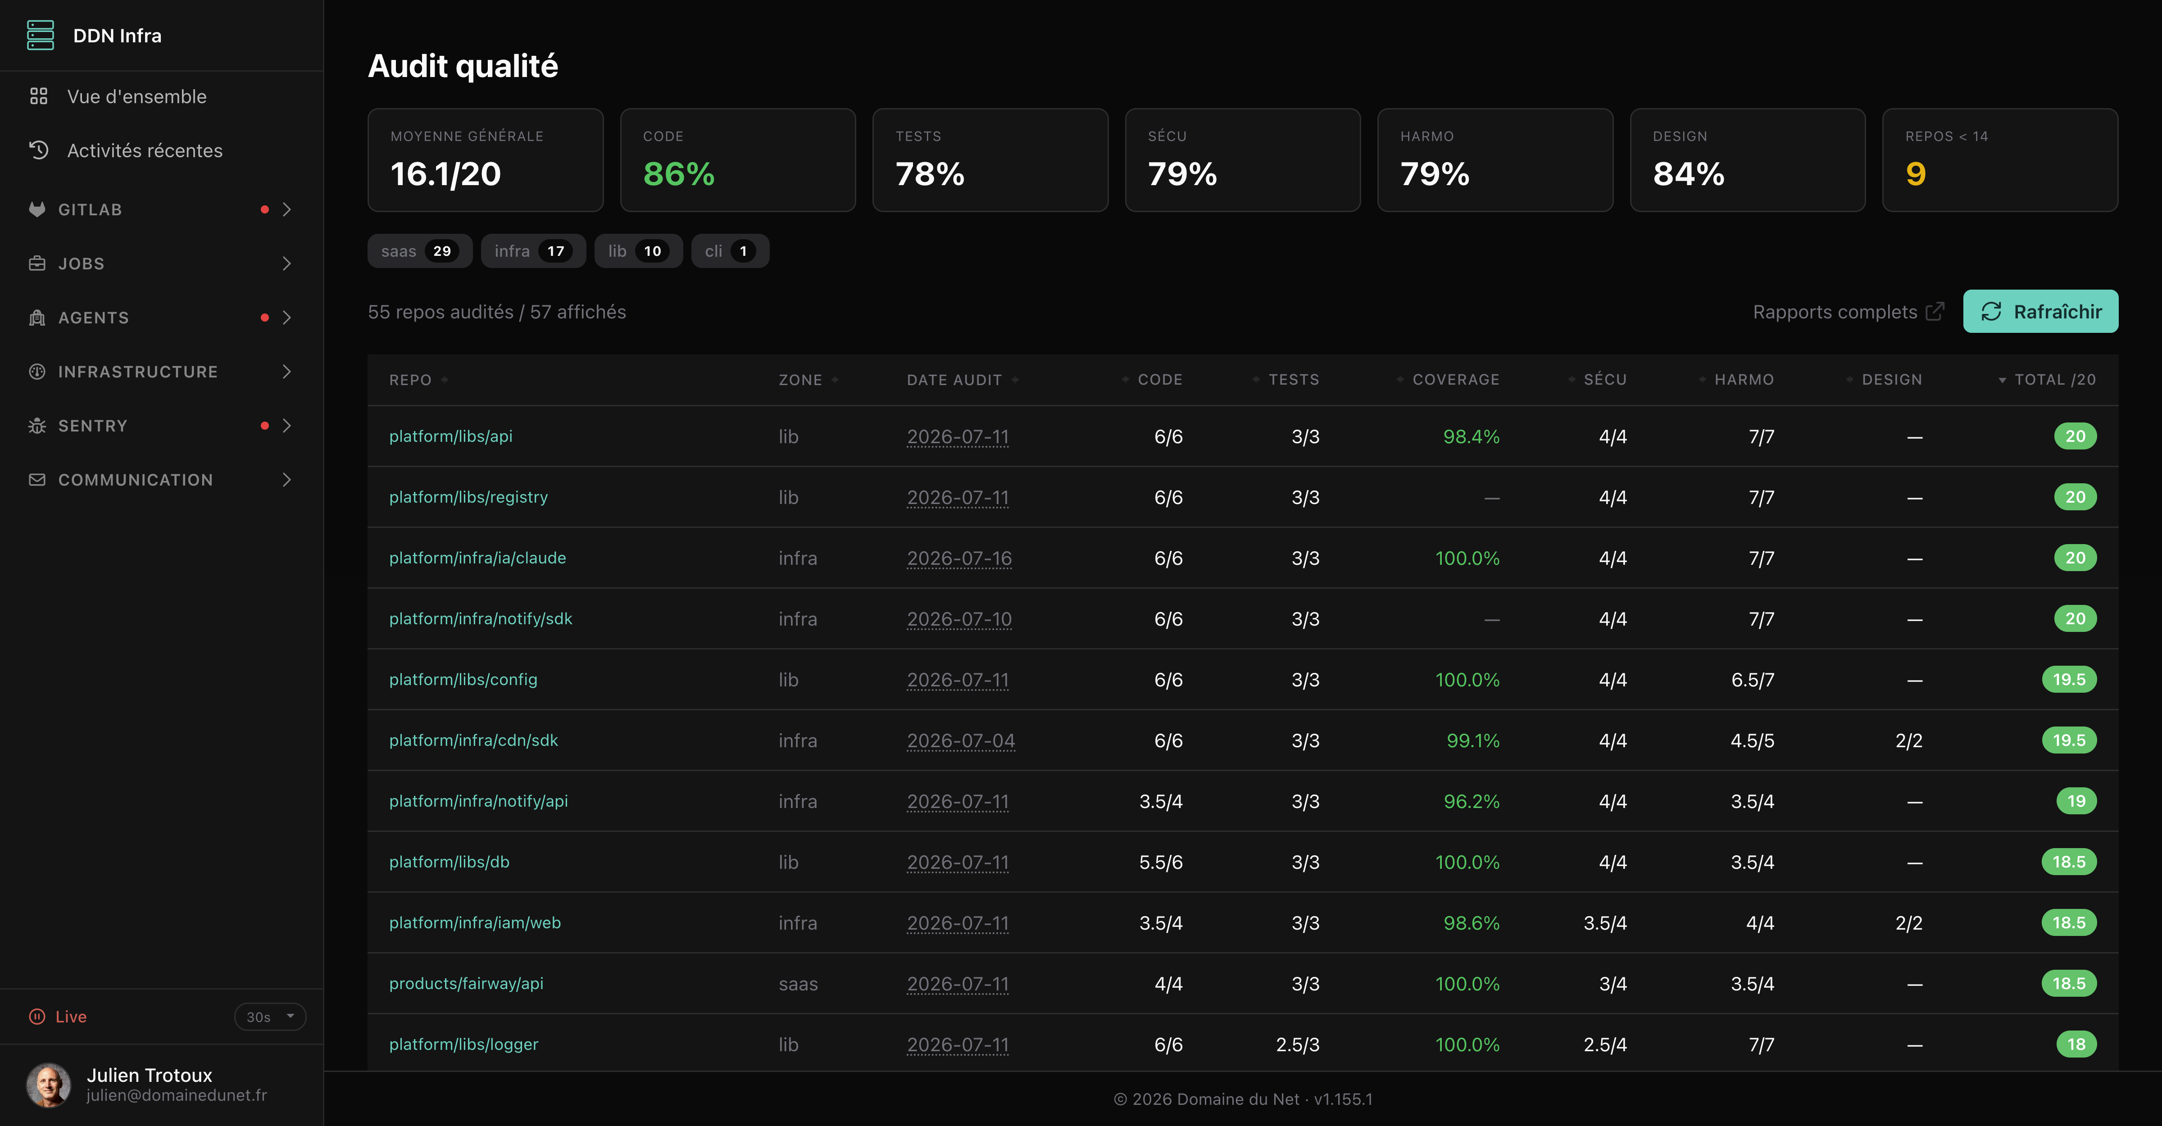Open Julien Trotoux profile avatar
This screenshot has height=1126, width=2162.
coord(48,1085)
